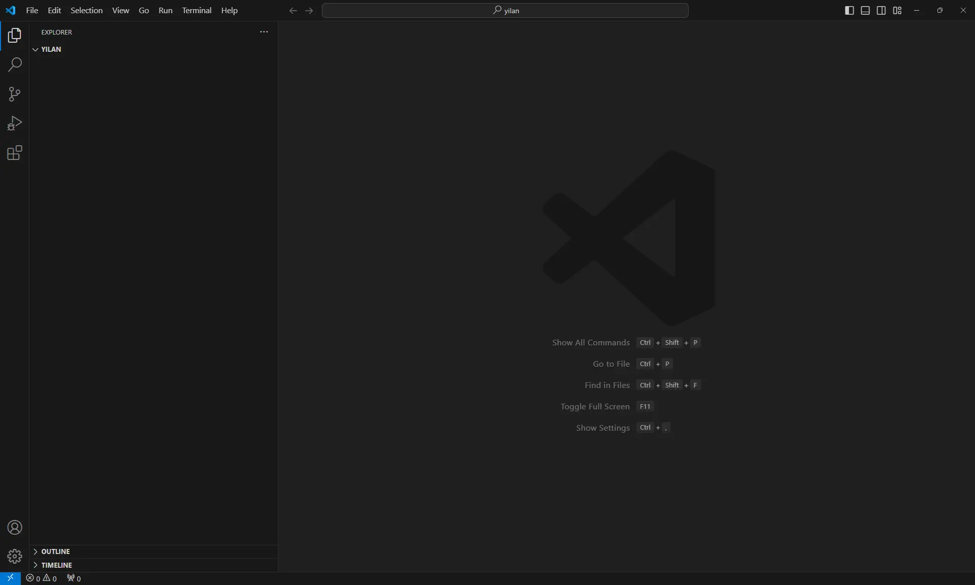
Task: Open the Extensions view
Action: 15,153
